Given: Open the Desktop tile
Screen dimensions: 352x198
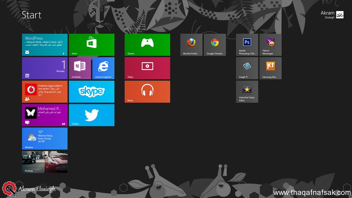Looking at the screenshot, I should click(x=45, y=162).
